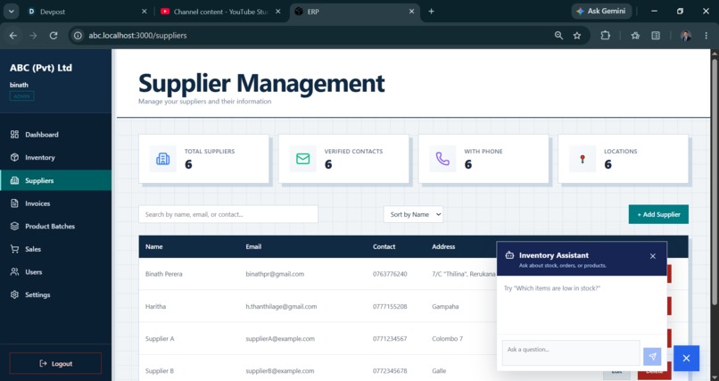Click the Verified Contacts envelope icon

(x=302, y=159)
